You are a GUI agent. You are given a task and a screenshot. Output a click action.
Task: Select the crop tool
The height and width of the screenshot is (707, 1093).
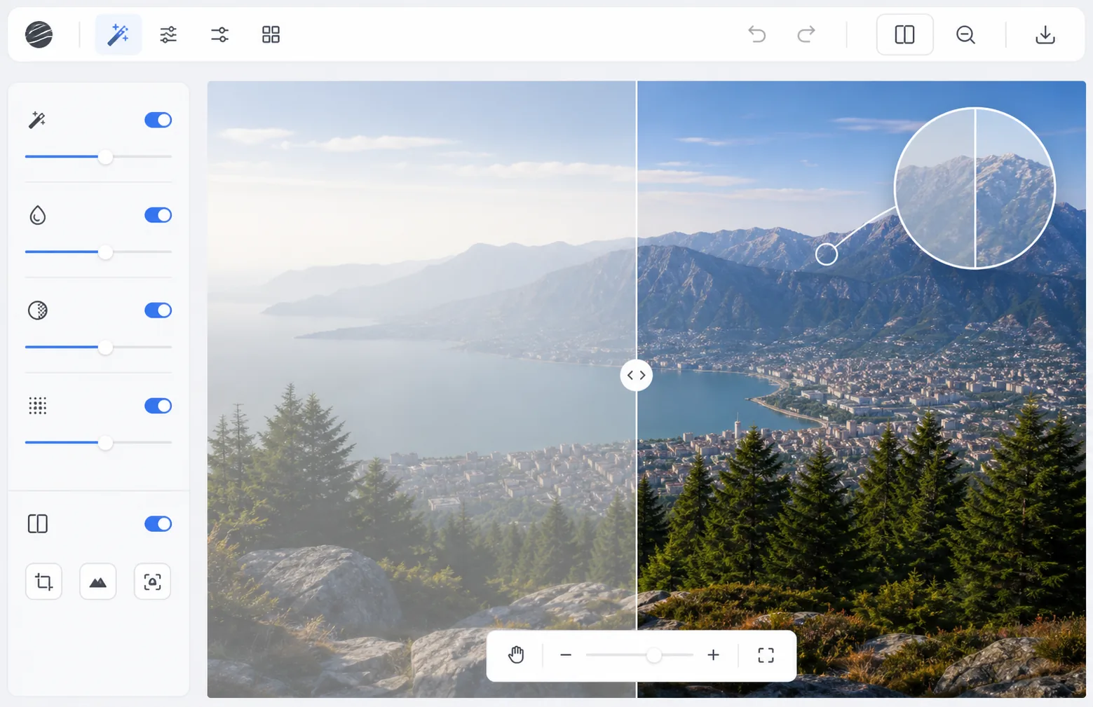43,582
